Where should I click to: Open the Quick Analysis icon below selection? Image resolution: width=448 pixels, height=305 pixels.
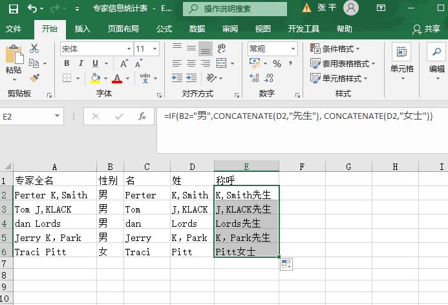click(286, 264)
